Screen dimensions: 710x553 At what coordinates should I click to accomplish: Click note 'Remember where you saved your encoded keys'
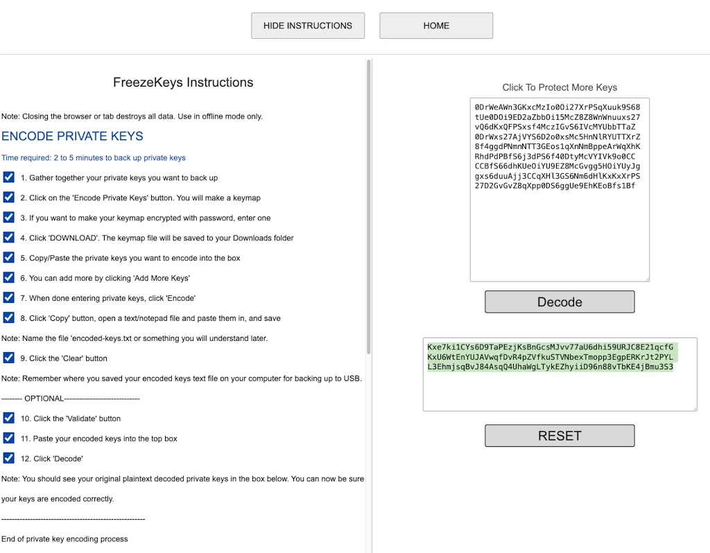182,378
